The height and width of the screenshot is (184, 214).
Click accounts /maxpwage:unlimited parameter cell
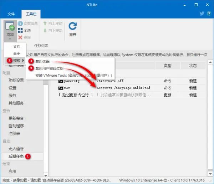tap(123, 88)
